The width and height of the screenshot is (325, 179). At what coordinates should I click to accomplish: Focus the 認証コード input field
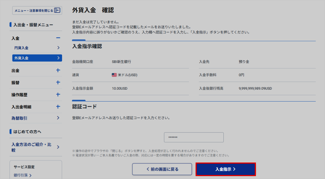coord(194,137)
